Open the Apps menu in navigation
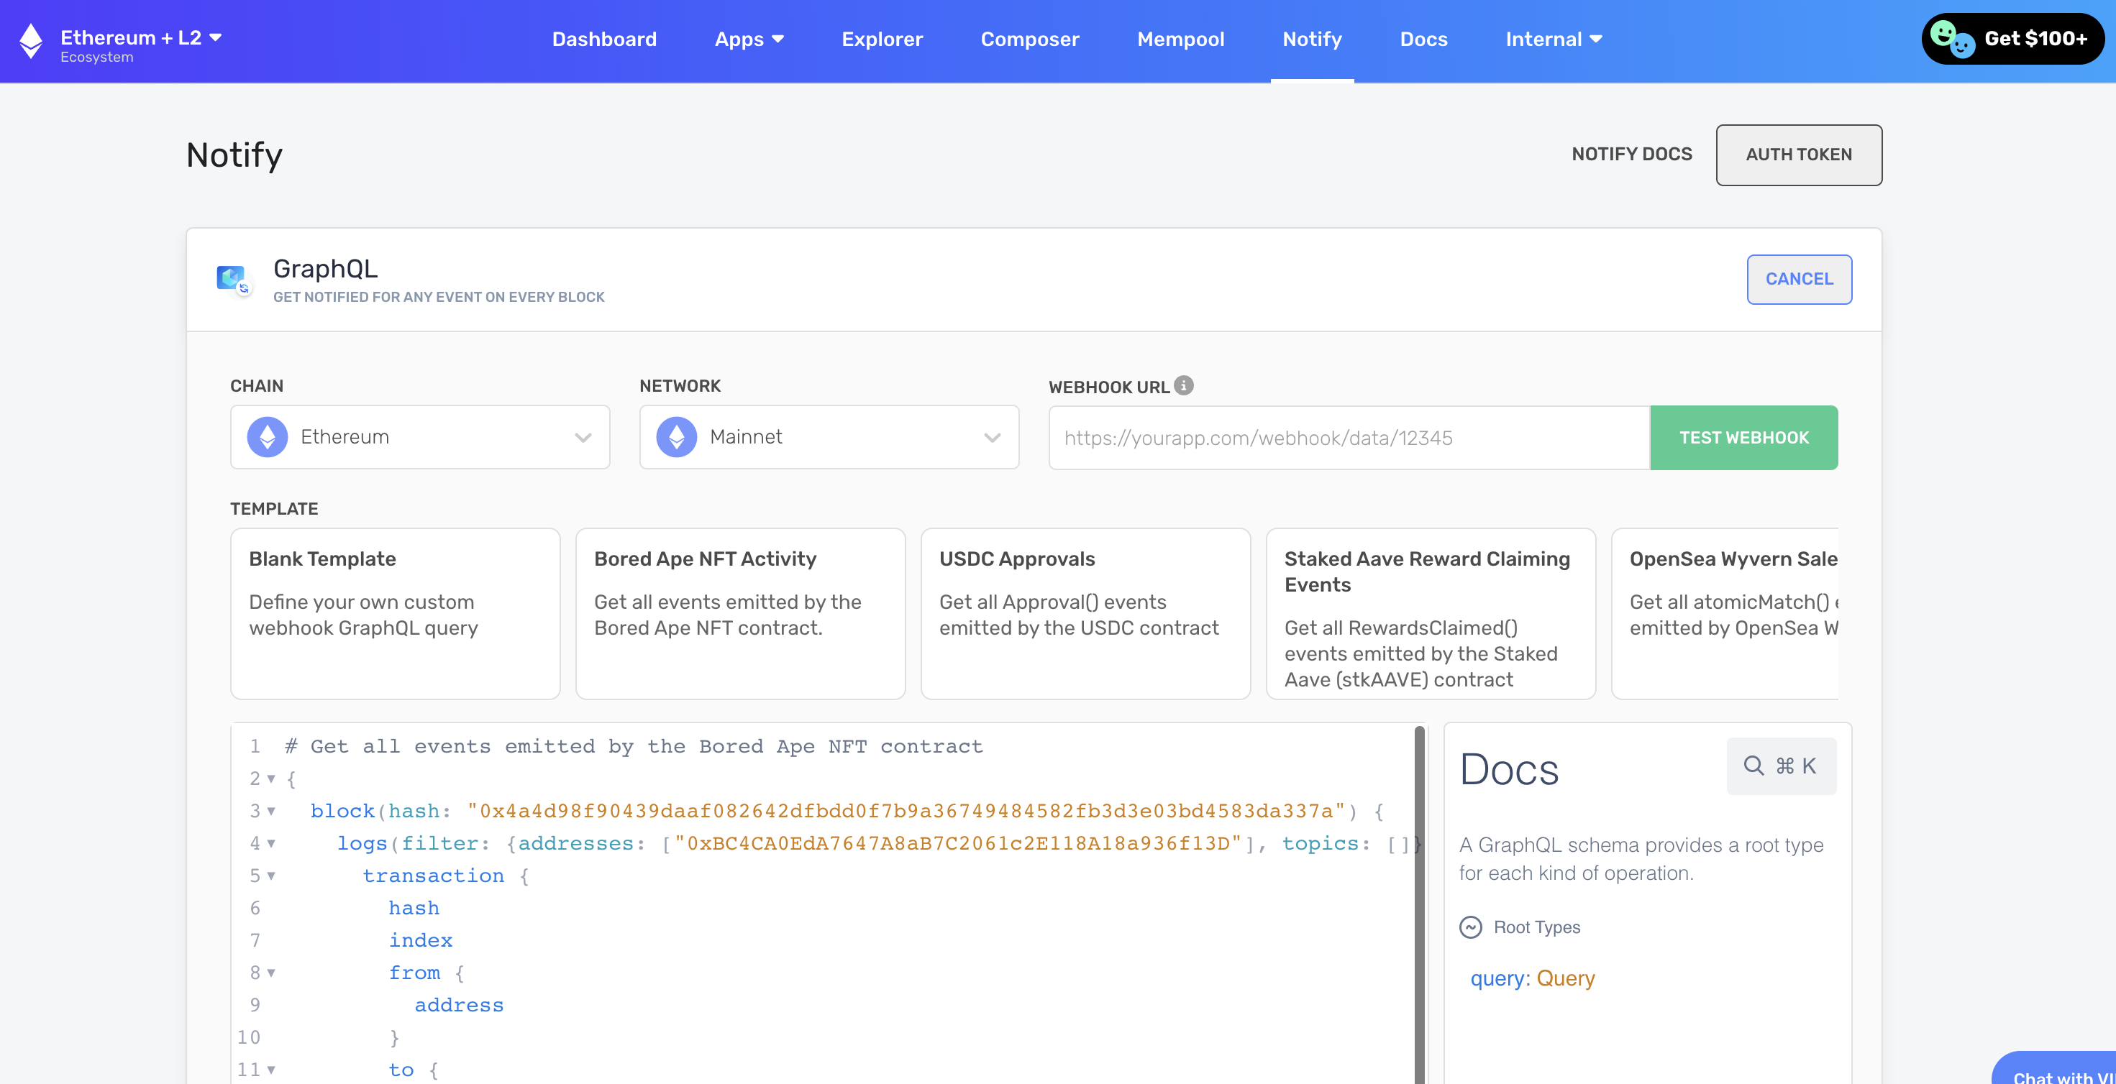 pyautogui.click(x=748, y=40)
